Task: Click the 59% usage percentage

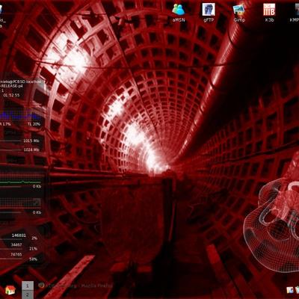Action: 33,259
